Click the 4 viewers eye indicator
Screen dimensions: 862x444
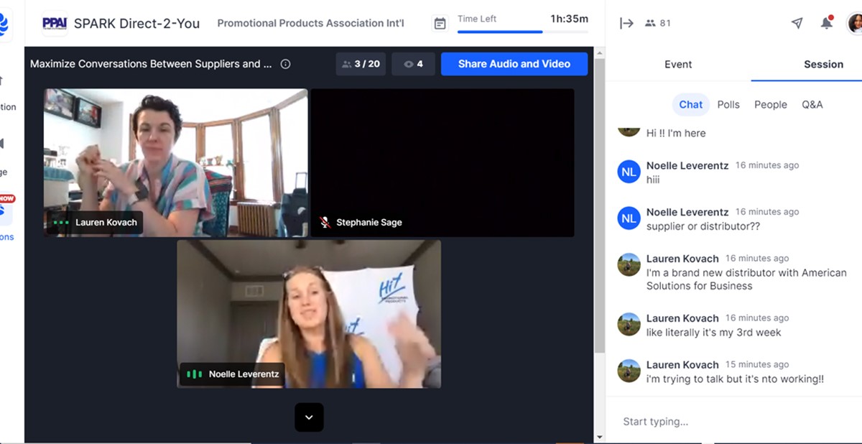tap(413, 64)
